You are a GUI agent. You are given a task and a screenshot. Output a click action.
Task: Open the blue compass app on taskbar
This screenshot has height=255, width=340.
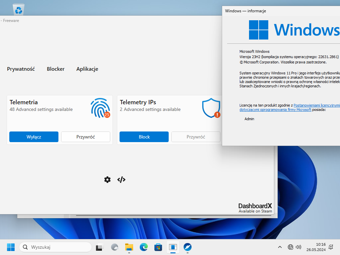click(x=187, y=247)
